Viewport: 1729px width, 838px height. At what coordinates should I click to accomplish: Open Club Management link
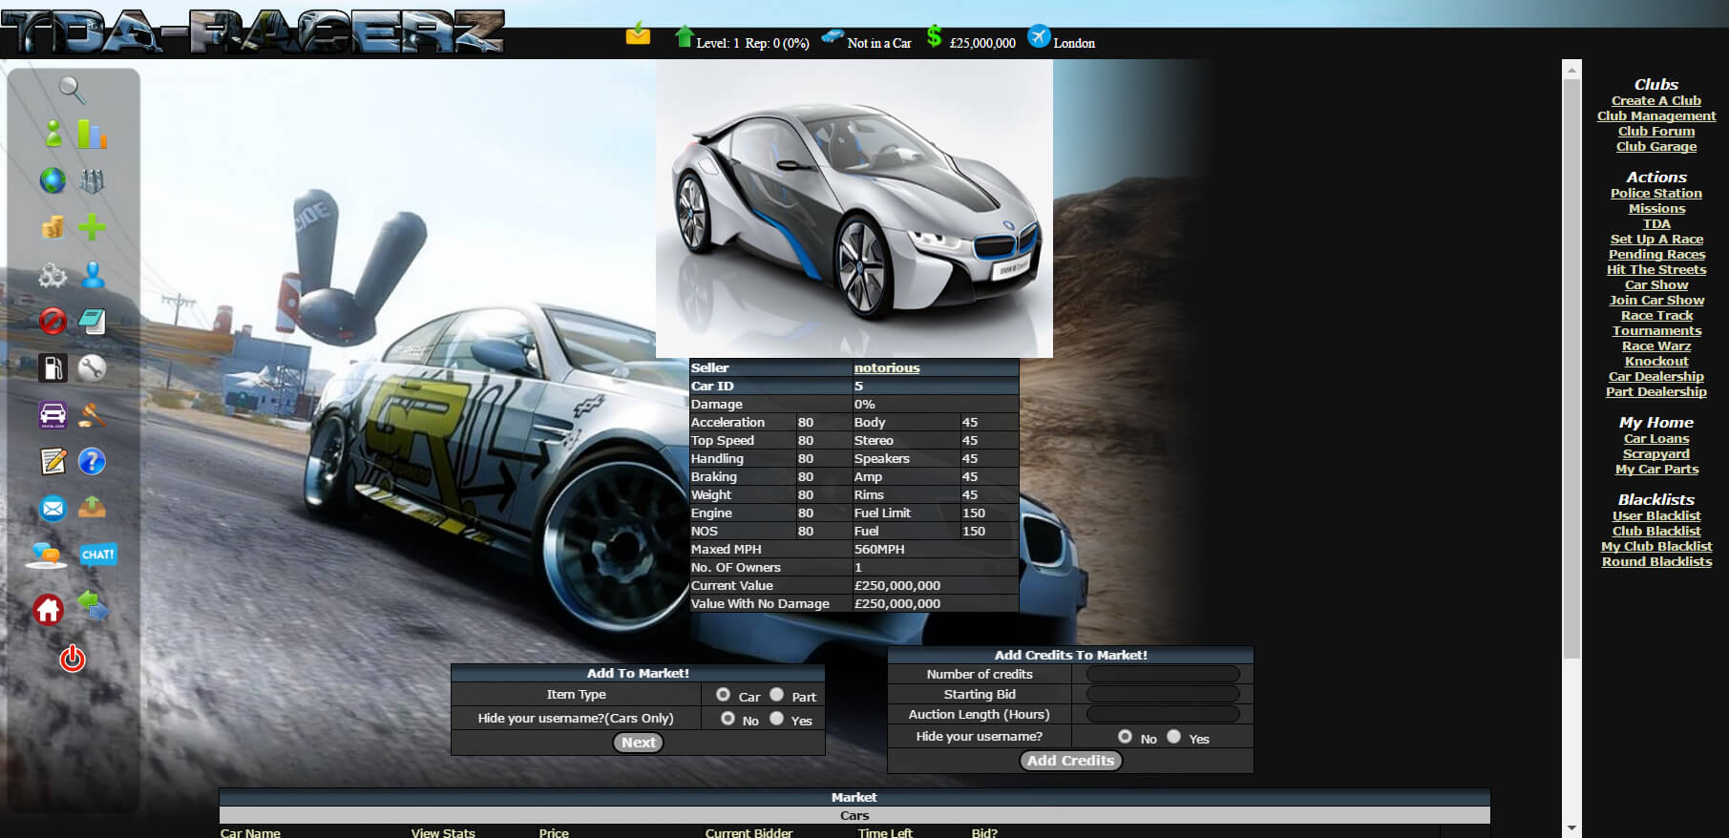coord(1656,115)
